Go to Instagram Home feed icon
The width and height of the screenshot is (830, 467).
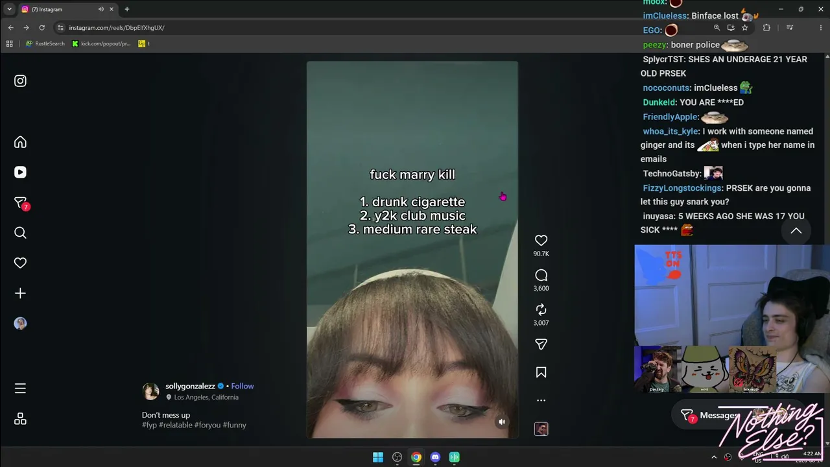[20, 142]
